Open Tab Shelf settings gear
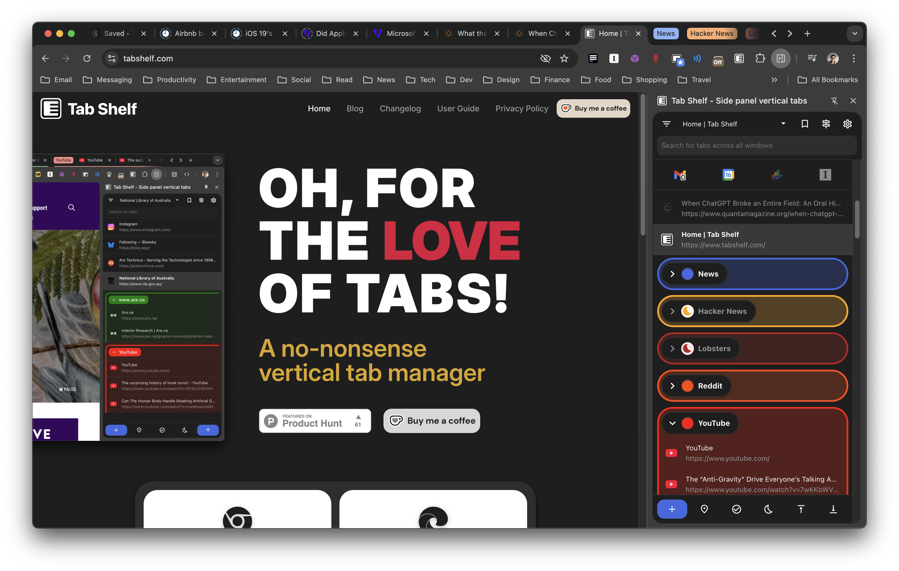899x571 pixels. point(847,124)
